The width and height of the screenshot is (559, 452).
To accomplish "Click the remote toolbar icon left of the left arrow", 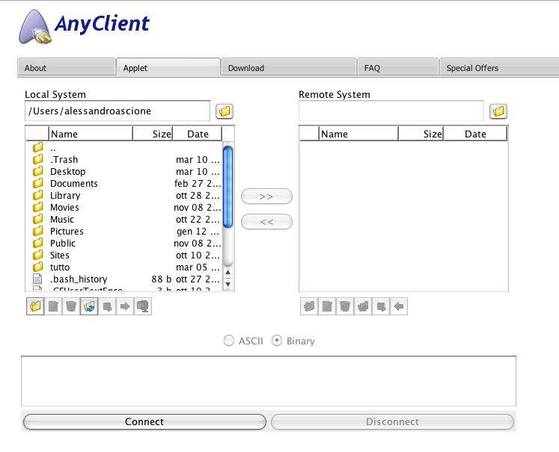I will coord(381,306).
